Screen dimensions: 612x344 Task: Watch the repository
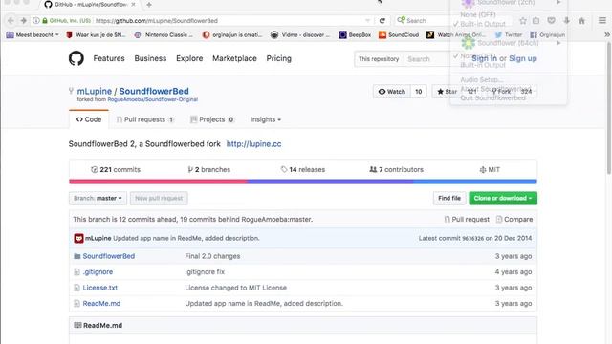[x=391, y=92]
